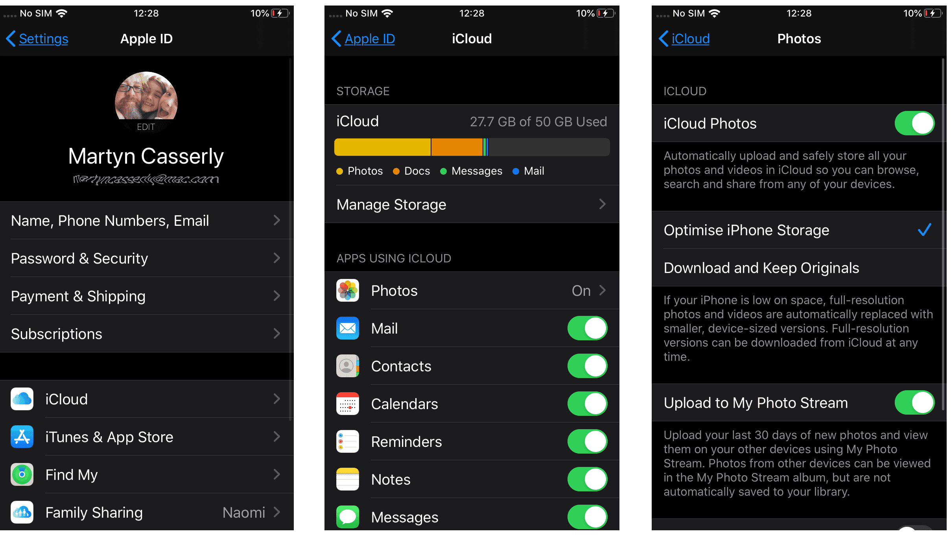Tap the Photos screen scrollbar

(x=943, y=234)
